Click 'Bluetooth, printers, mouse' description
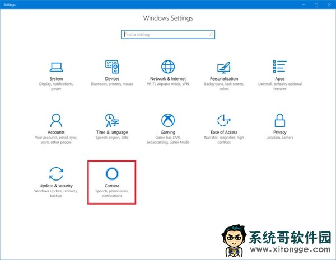 pyautogui.click(x=112, y=84)
